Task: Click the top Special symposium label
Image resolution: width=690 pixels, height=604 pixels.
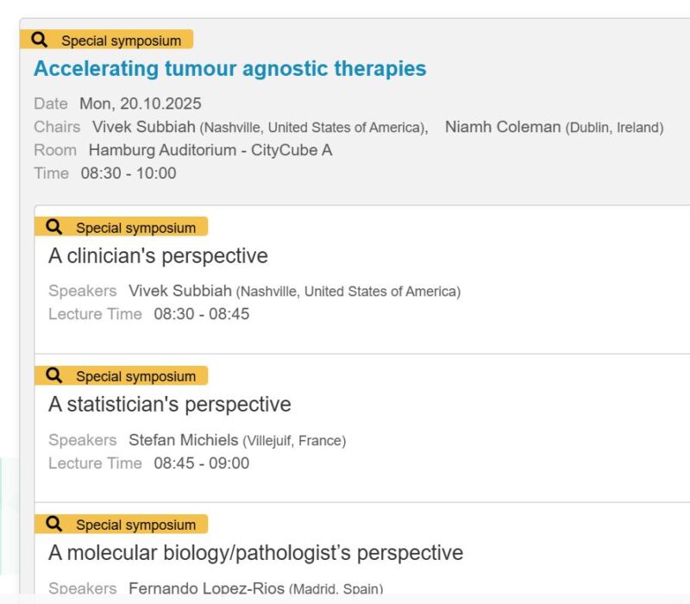Action: [x=121, y=41]
